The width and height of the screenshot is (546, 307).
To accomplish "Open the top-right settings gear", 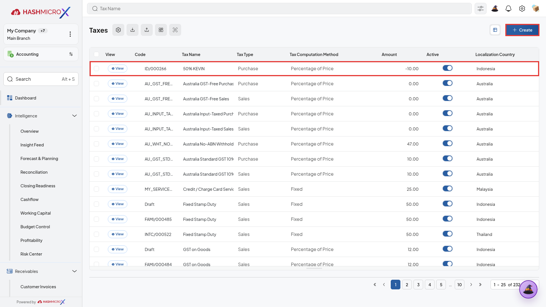I will (522, 9).
